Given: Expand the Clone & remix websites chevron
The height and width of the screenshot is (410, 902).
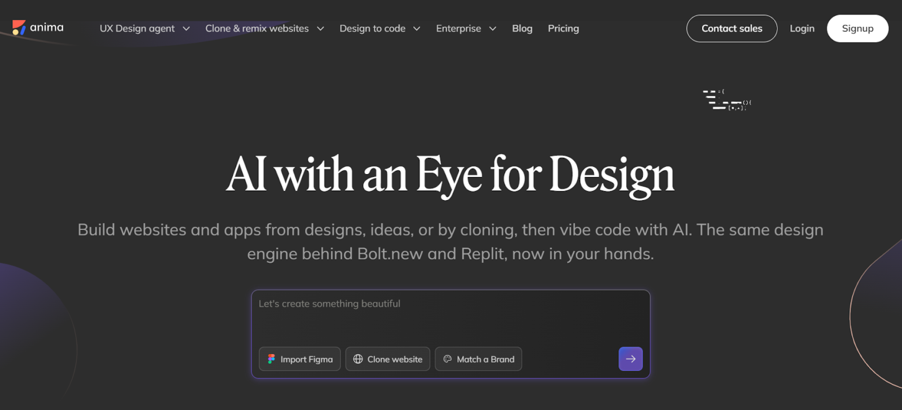Looking at the screenshot, I should point(320,29).
